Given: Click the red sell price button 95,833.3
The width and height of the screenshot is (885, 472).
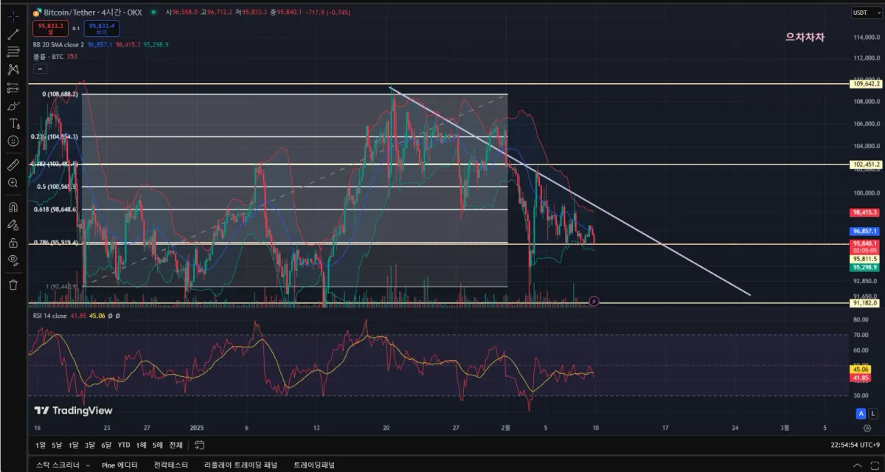Looking at the screenshot, I should [50, 28].
